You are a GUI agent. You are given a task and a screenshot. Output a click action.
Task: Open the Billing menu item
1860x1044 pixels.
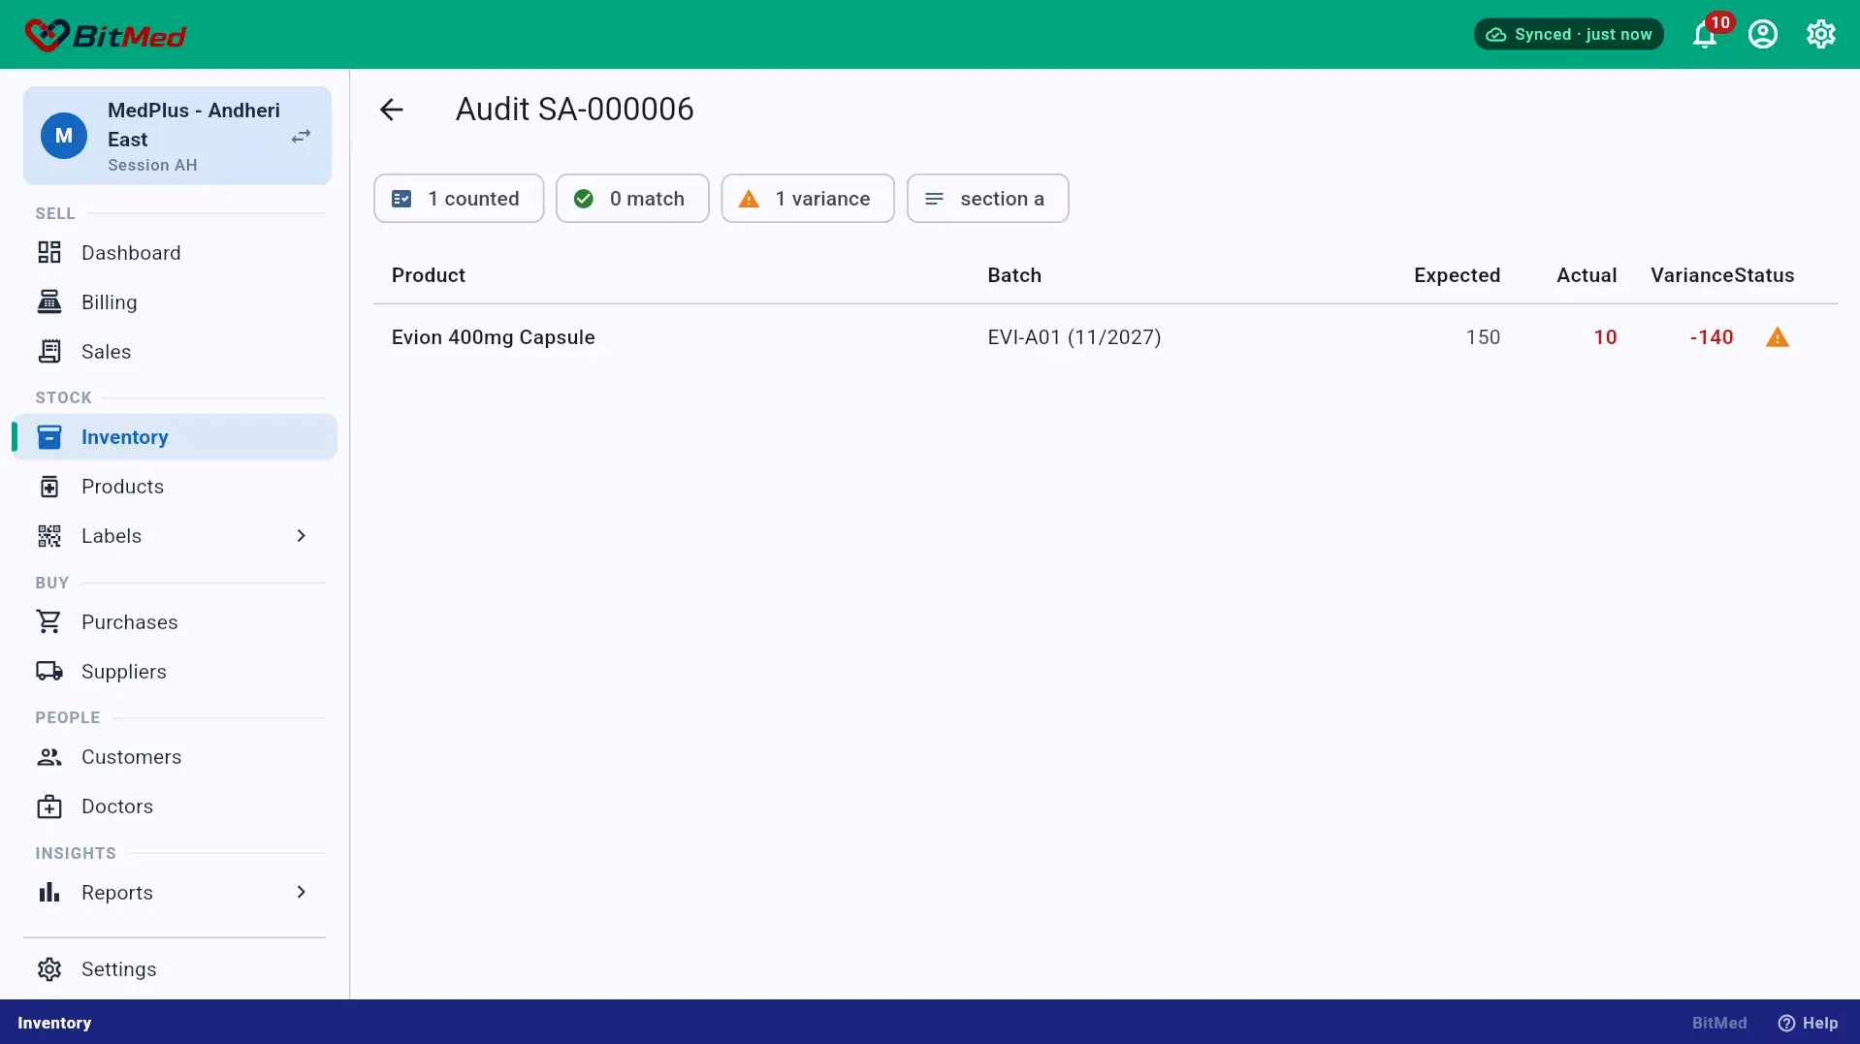(x=175, y=302)
